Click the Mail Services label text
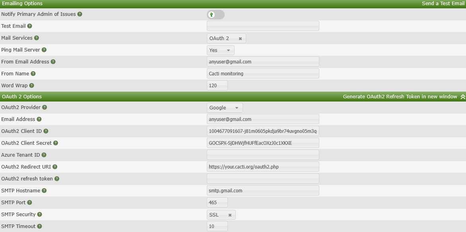 click(x=17, y=38)
